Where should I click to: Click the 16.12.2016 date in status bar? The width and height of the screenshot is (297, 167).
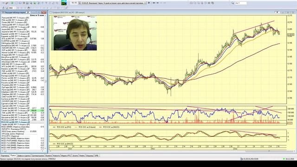[290, 159]
